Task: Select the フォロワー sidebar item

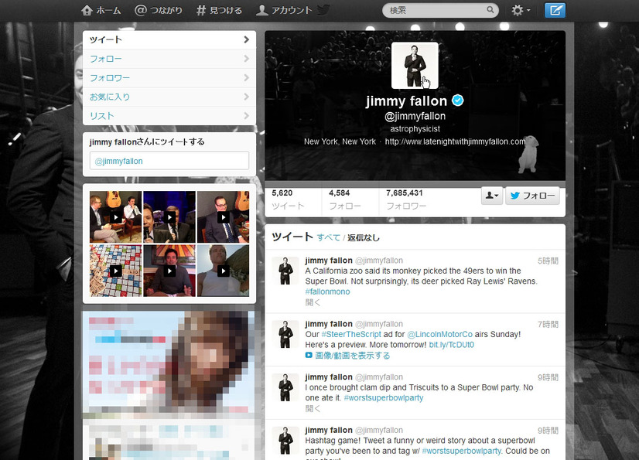Action: tap(169, 78)
